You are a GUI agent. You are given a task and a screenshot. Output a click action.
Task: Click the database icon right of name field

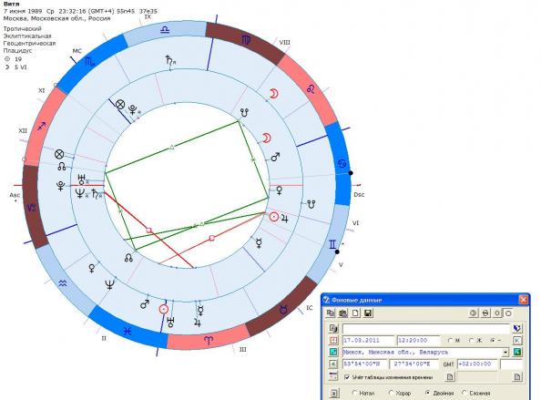(x=517, y=328)
